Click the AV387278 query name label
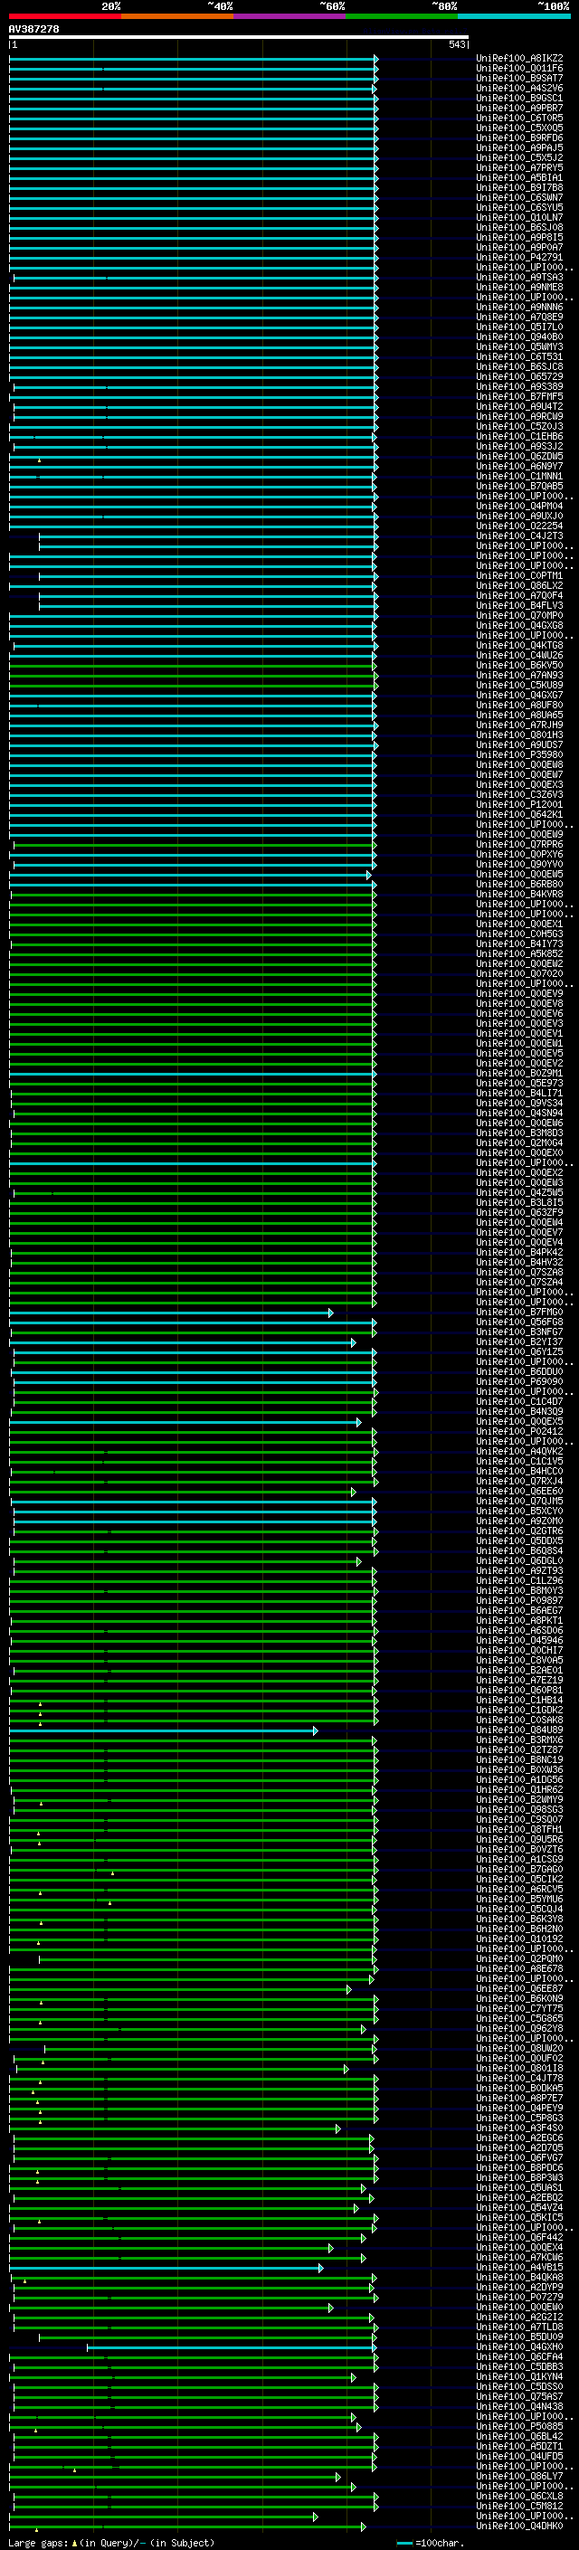Screen dimensions: 579x2550 (33, 29)
